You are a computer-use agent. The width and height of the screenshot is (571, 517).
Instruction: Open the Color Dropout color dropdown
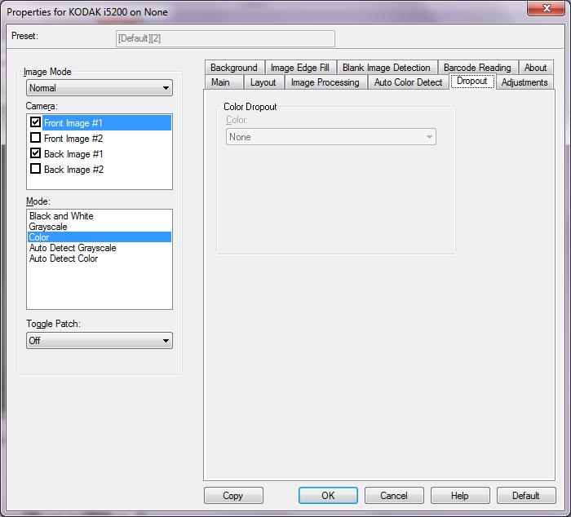330,137
